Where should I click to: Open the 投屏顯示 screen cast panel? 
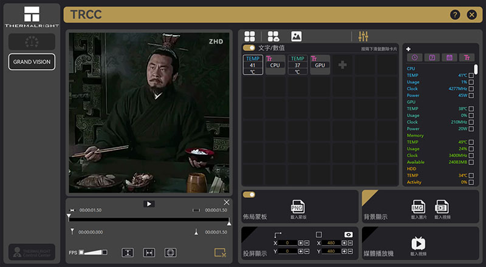pyautogui.click(x=255, y=254)
